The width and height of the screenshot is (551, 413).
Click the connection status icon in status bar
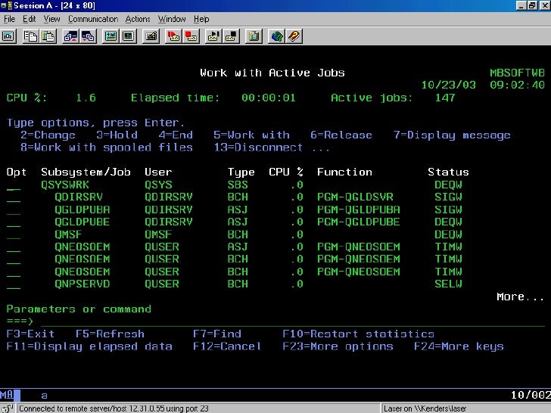pyautogui.click(x=7, y=408)
